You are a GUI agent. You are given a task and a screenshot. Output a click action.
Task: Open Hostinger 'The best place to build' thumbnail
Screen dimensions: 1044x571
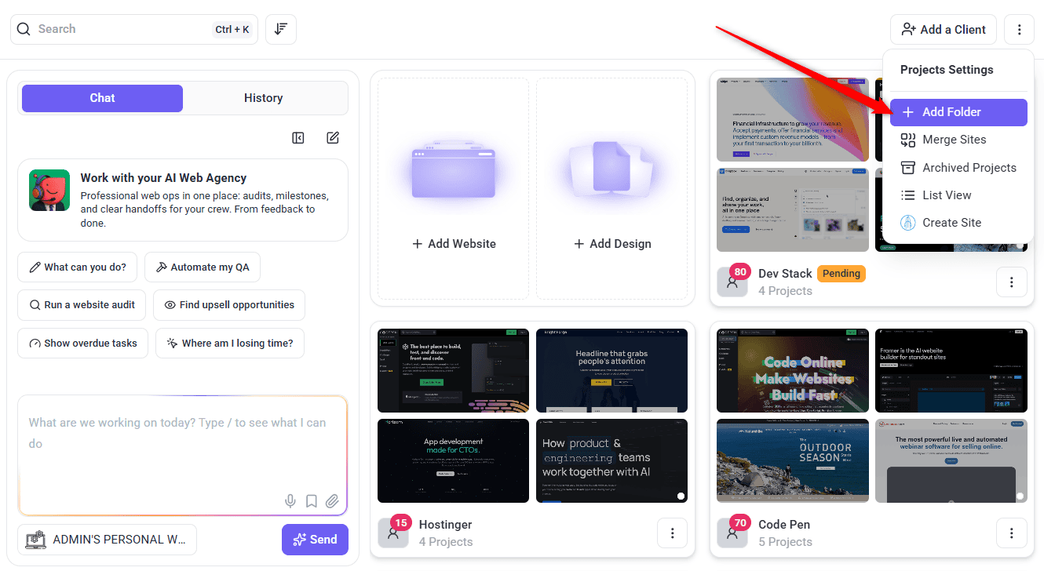(454, 370)
